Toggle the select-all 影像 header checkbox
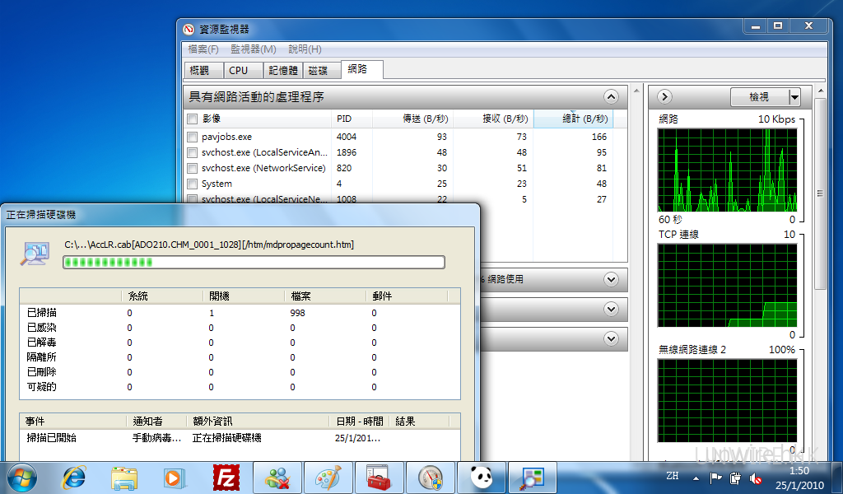843x494 pixels. pyautogui.click(x=192, y=119)
